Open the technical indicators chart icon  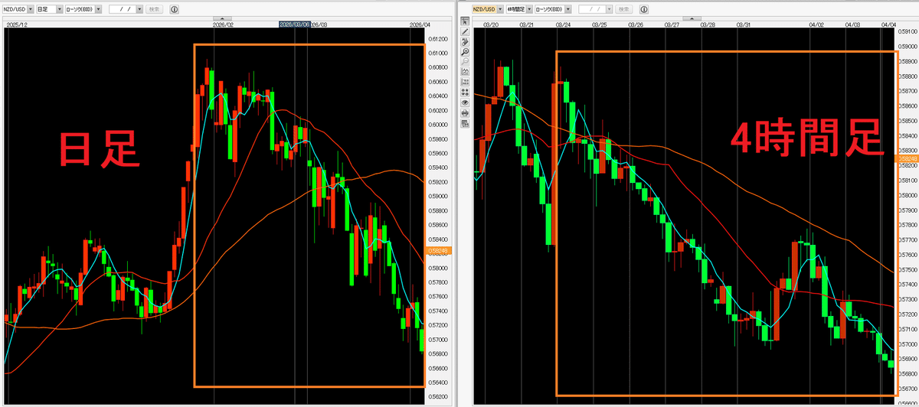465,71
